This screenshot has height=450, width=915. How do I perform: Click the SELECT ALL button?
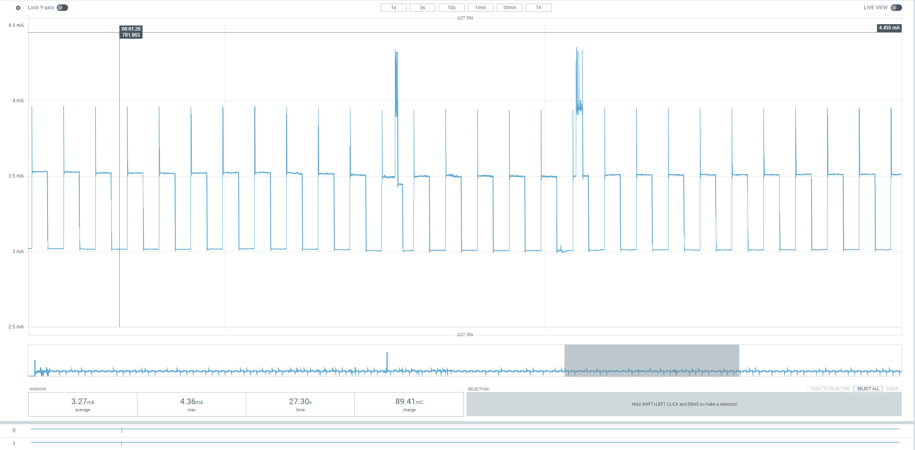tap(868, 389)
